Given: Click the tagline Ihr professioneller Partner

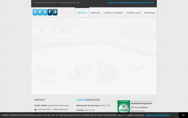Looking at the screenshot, I should click(x=57, y=3).
